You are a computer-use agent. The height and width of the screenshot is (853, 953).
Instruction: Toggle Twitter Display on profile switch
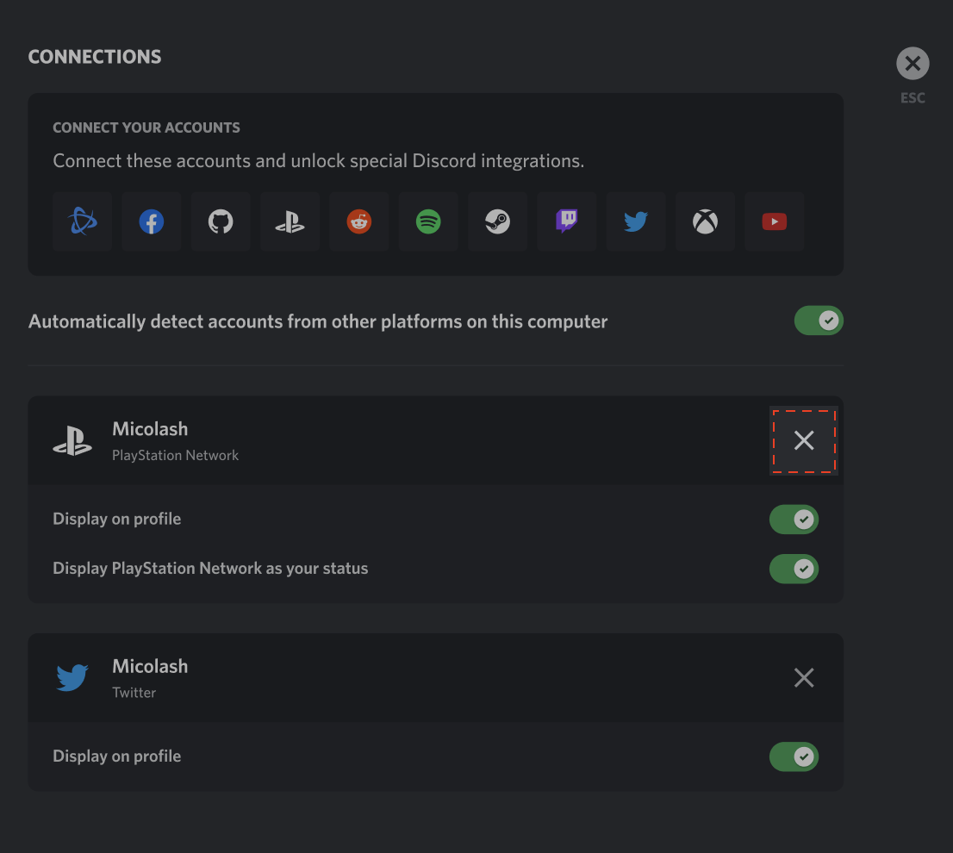click(x=794, y=756)
